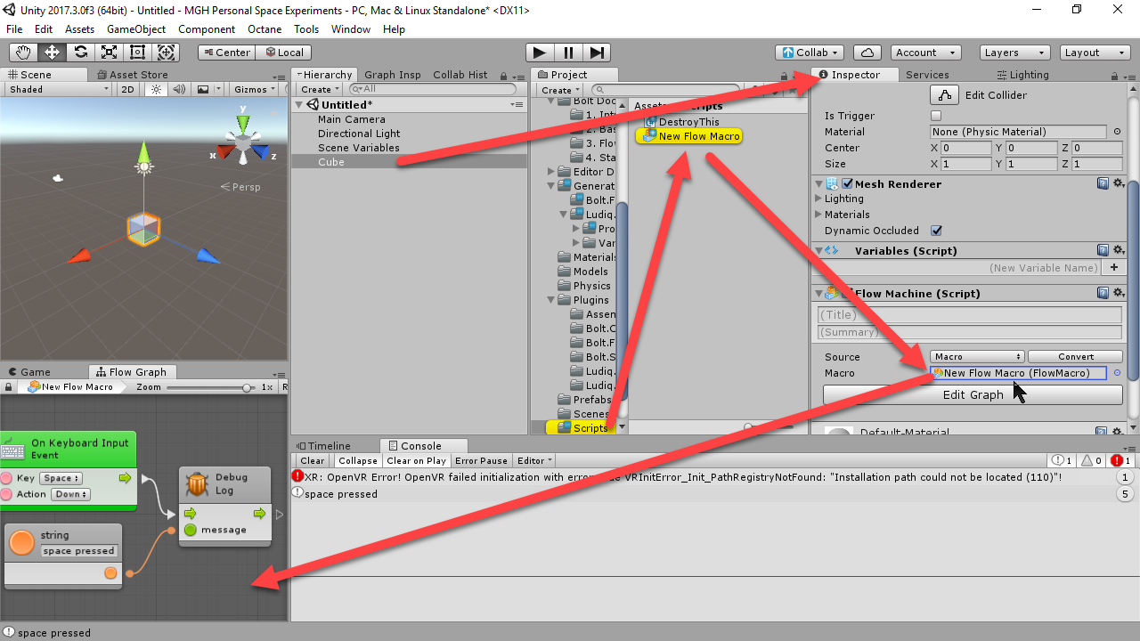
Task: Select the Move tool
Action: tap(52, 53)
